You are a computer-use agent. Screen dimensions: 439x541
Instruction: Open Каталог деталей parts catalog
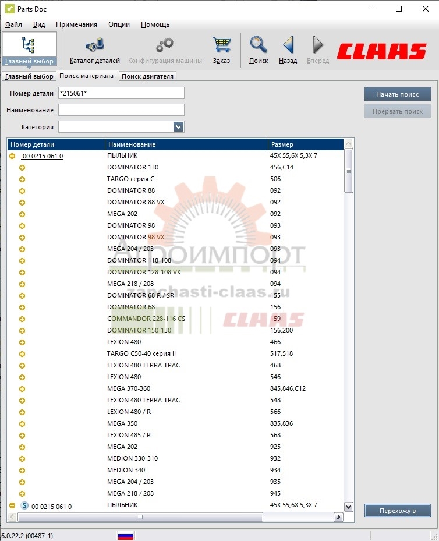[95, 51]
